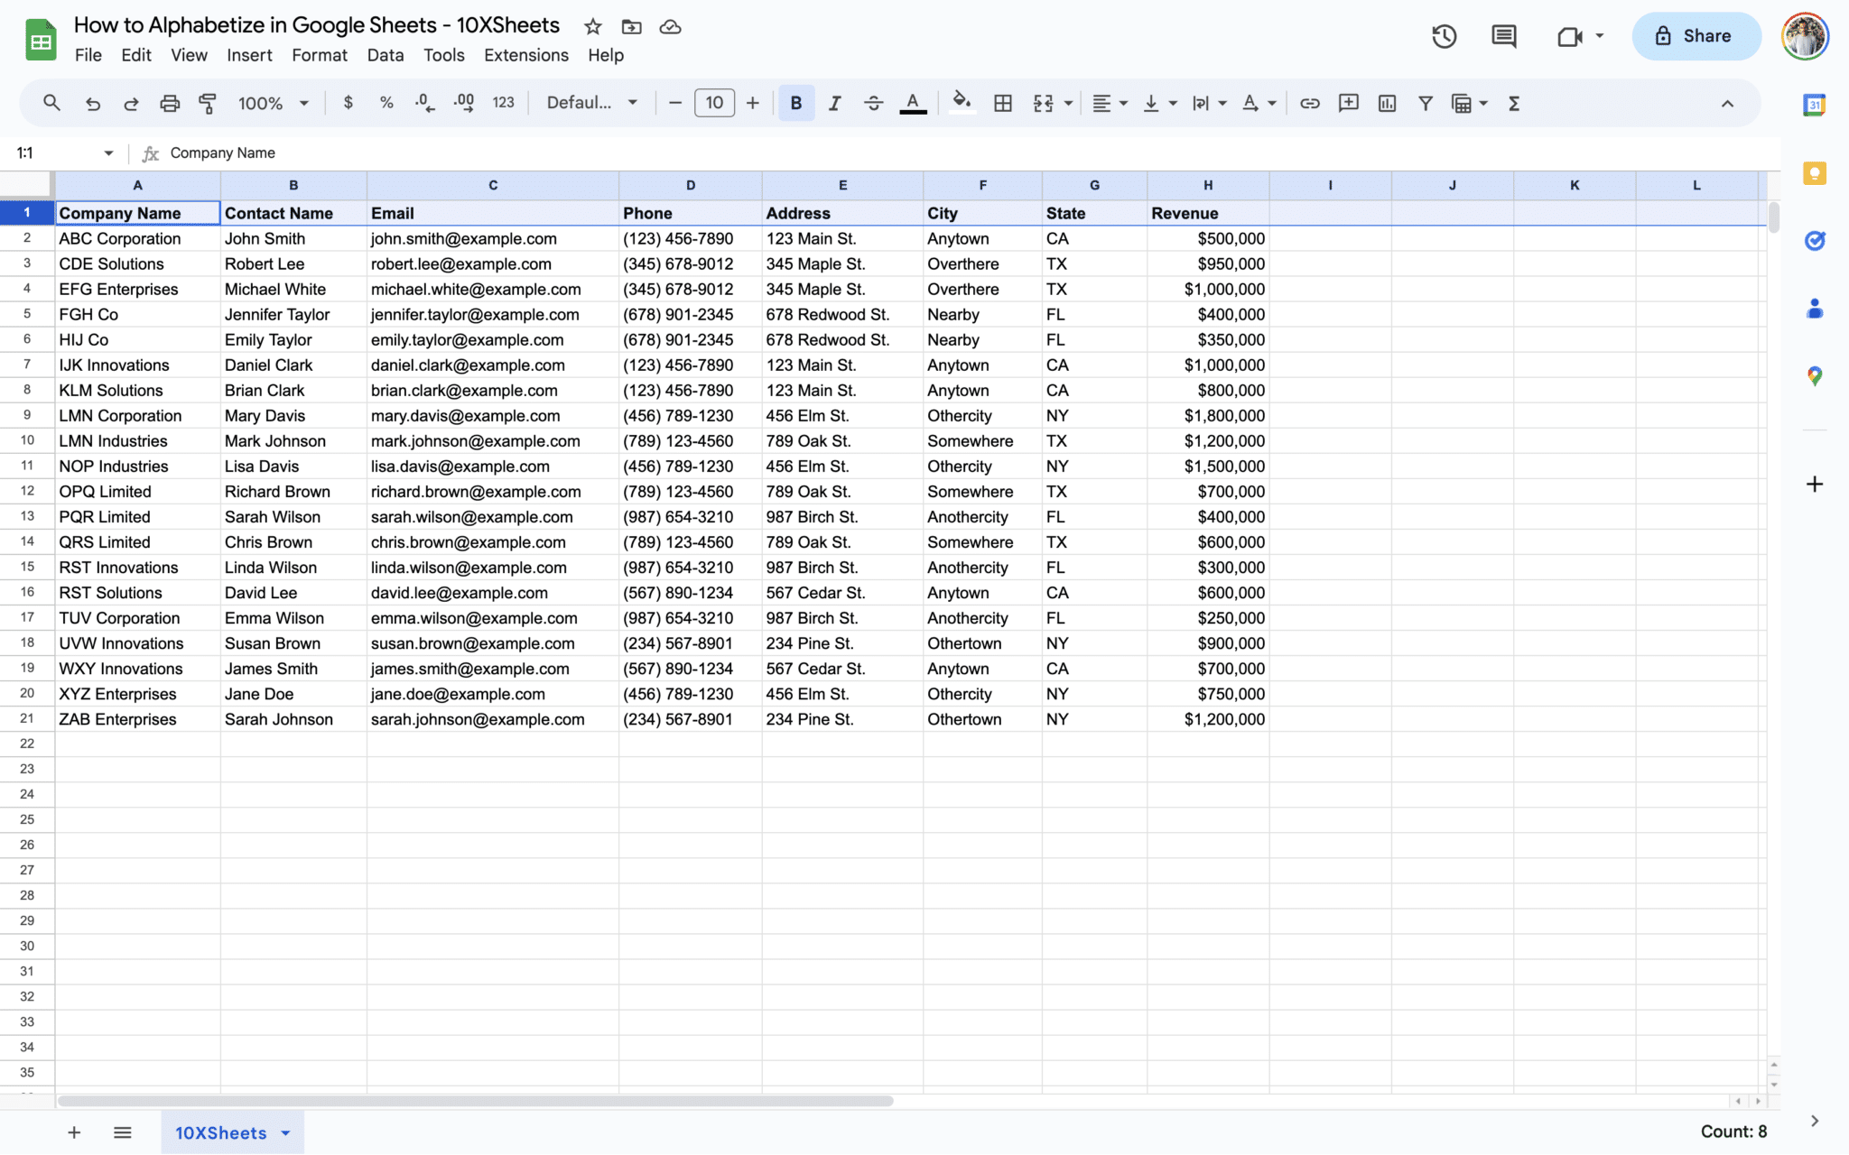
Task: Open the font family dropdown
Action: click(x=591, y=103)
